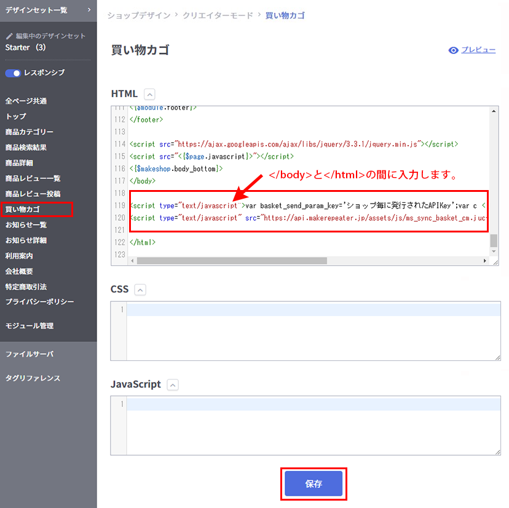Click the JavaScript editor resize handle
Viewport: 509px width, 508px height.
pos(496,451)
